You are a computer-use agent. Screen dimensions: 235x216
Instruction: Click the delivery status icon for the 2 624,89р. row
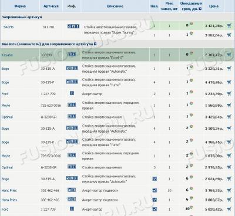click(191, 177)
